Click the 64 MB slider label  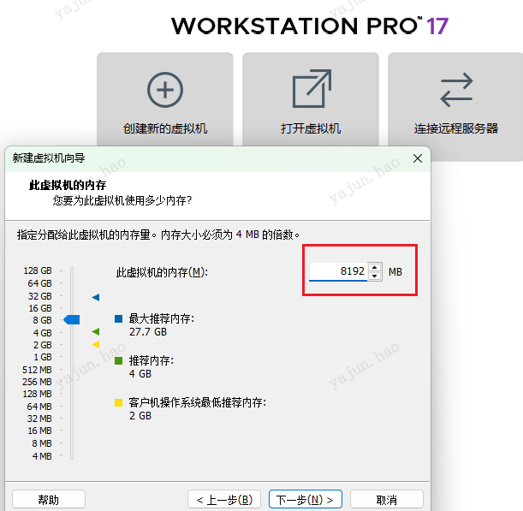point(39,407)
